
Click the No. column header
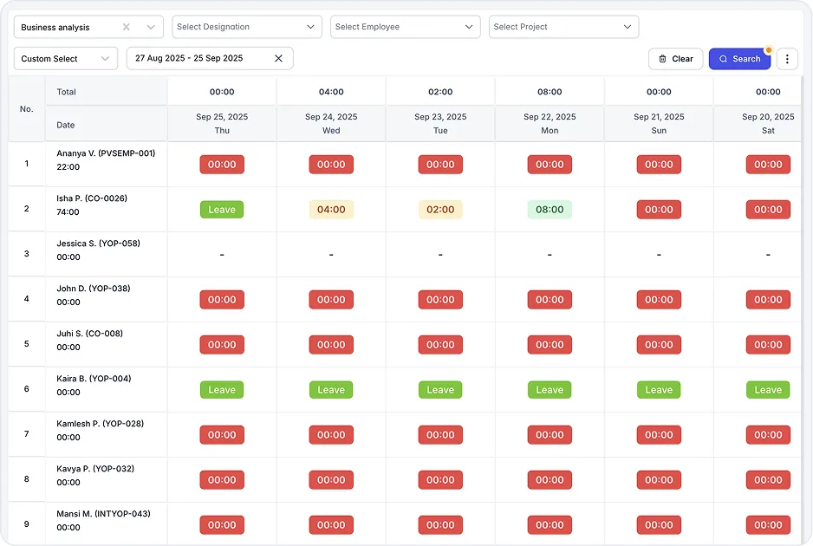pyautogui.click(x=27, y=109)
